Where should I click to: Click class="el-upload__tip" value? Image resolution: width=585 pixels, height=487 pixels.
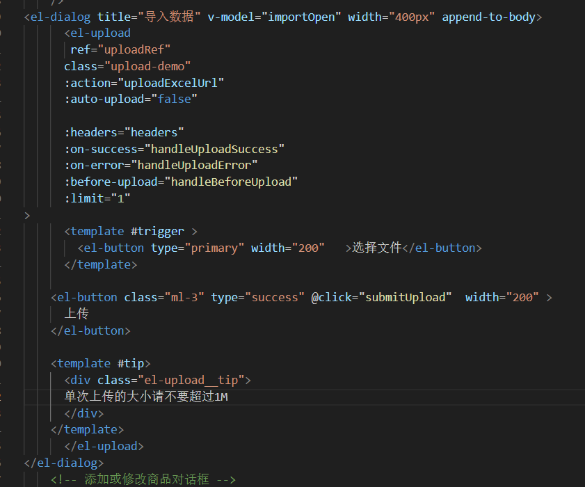point(191,381)
